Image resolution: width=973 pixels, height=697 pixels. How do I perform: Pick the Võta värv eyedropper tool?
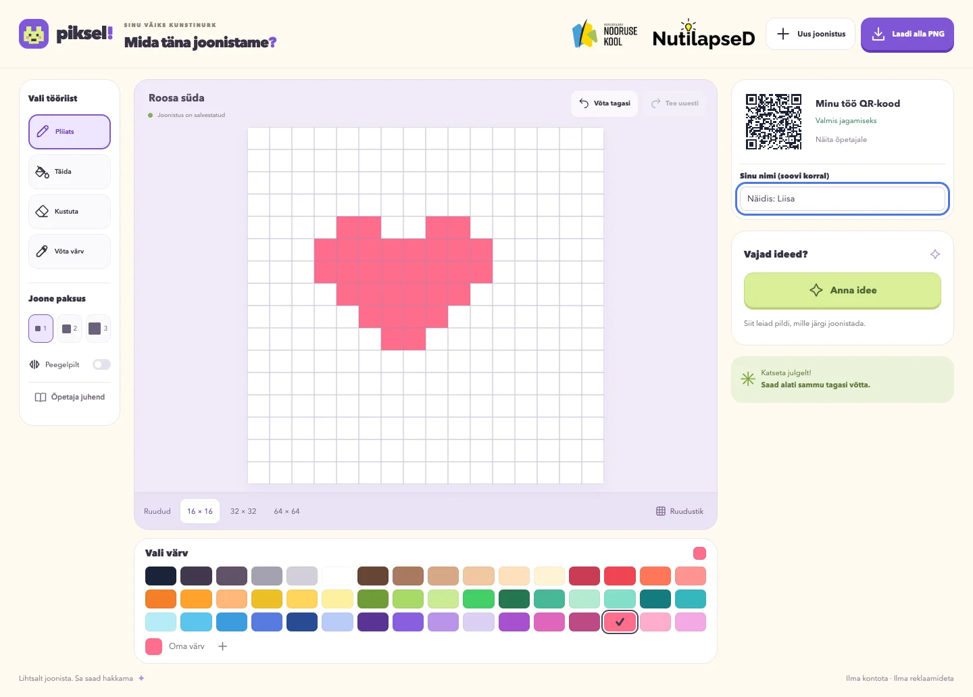coord(70,251)
